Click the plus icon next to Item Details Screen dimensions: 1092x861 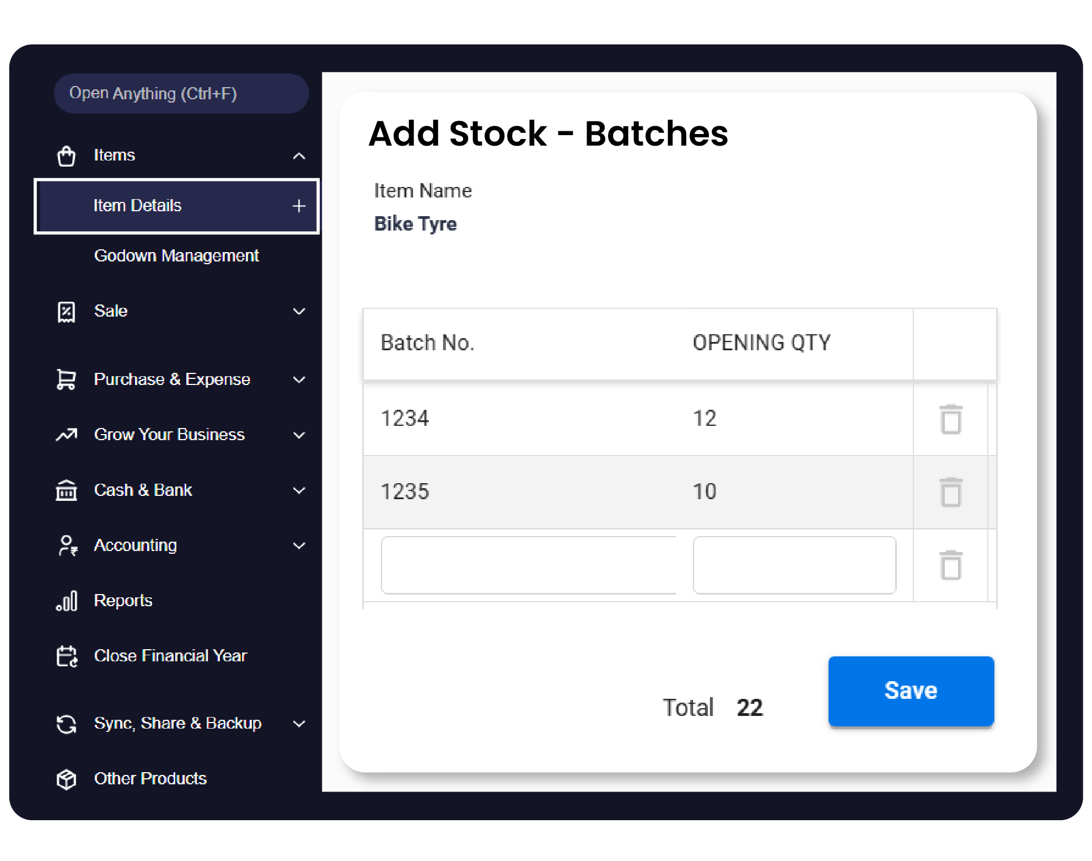point(298,206)
